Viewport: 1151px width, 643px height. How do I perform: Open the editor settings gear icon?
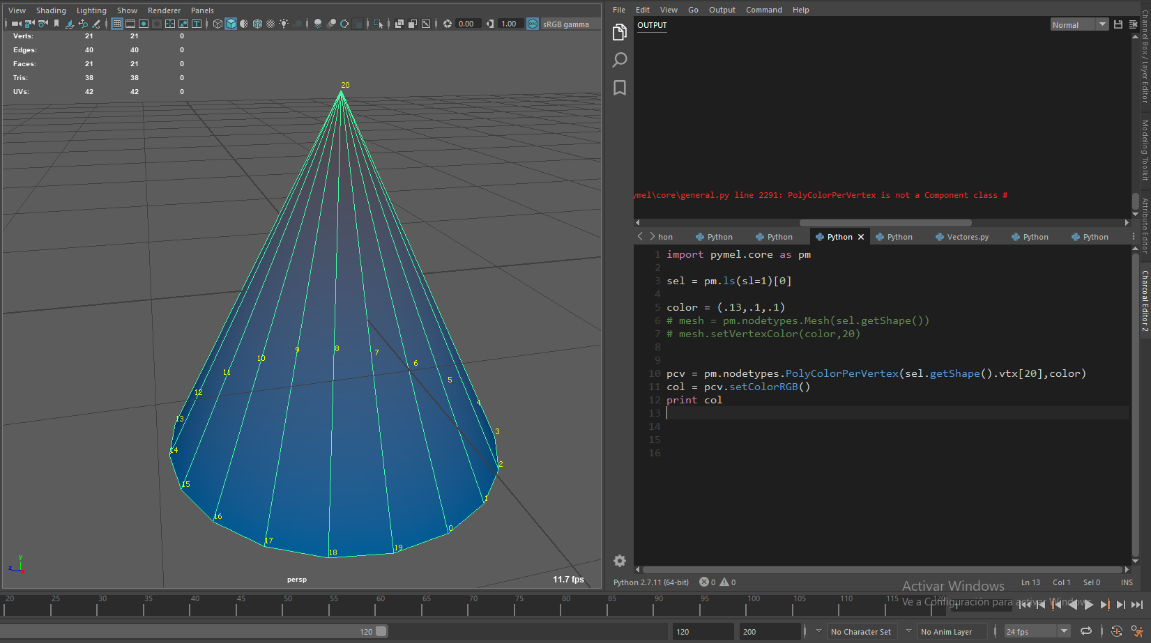click(619, 561)
